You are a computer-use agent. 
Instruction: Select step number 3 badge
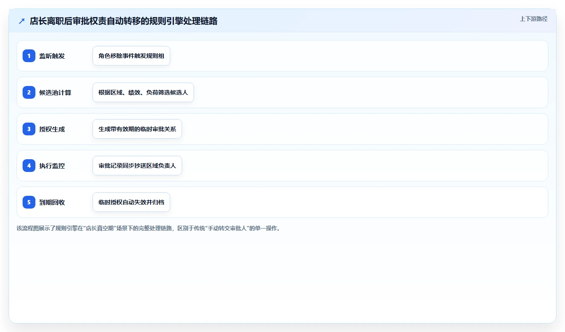pyautogui.click(x=29, y=129)
